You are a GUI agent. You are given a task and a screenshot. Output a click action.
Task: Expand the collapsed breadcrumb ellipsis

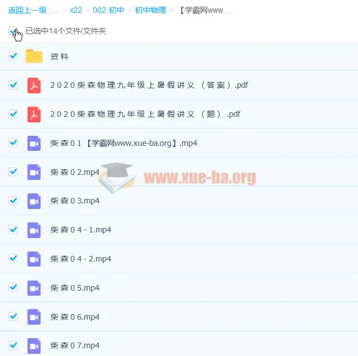pos(55,10)
